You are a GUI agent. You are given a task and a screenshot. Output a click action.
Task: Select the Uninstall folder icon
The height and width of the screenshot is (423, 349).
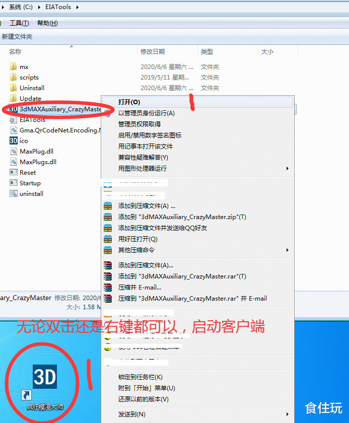click(x=13, y=88)
